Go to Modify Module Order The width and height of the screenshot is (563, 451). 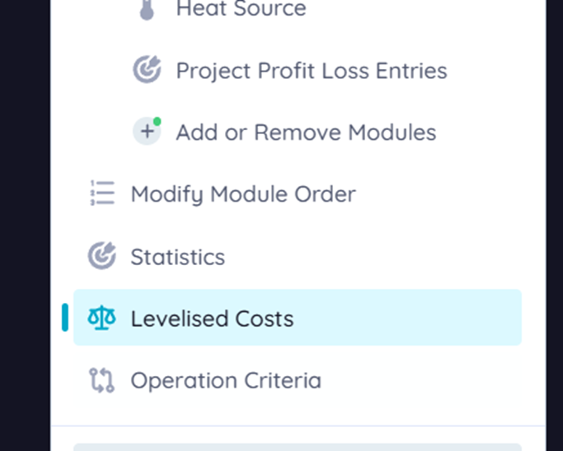pyautogui.click(x=243, y=194)
